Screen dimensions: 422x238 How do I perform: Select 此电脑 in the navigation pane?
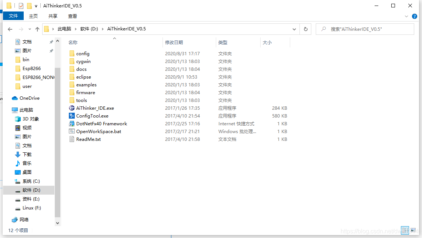[23, 110]
